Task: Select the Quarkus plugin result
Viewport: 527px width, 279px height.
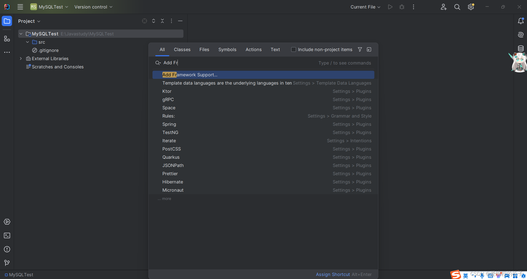Action: coord(263,157)
